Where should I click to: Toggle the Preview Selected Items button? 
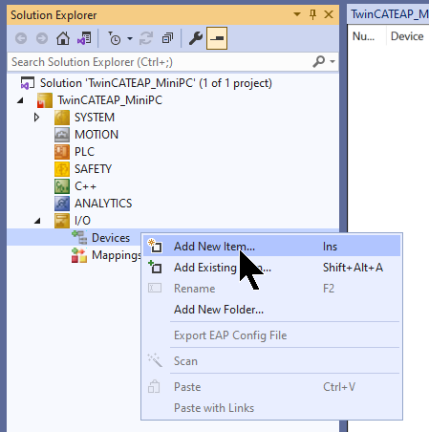(x=217, y=38)
